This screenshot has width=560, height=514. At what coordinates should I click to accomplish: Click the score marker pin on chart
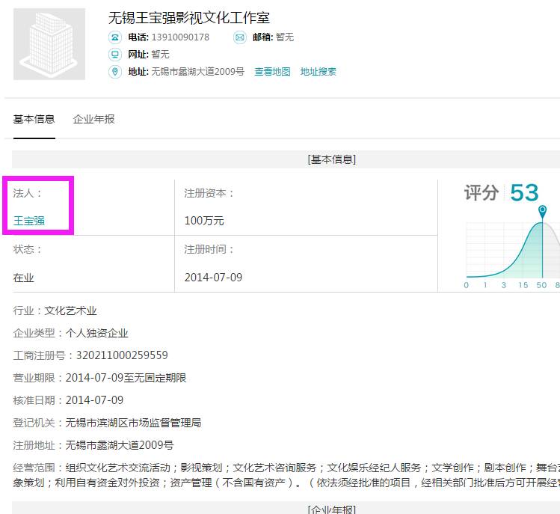point(542,211)
